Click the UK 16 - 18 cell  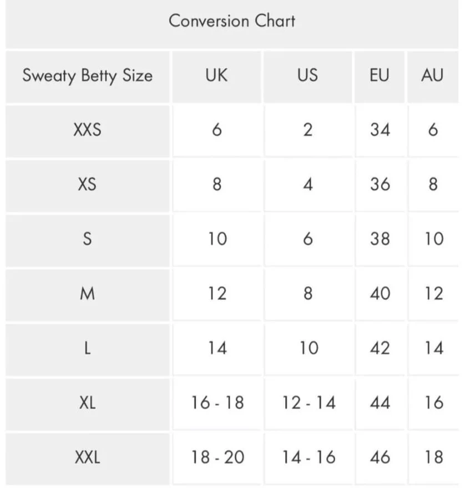tap(217, 403)
